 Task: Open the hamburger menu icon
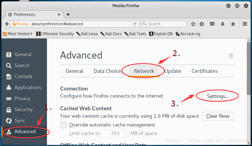(x=245, y=24)
